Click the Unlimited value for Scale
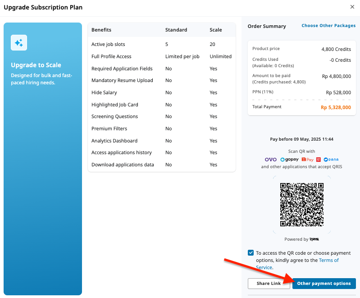 pos(220,56)
